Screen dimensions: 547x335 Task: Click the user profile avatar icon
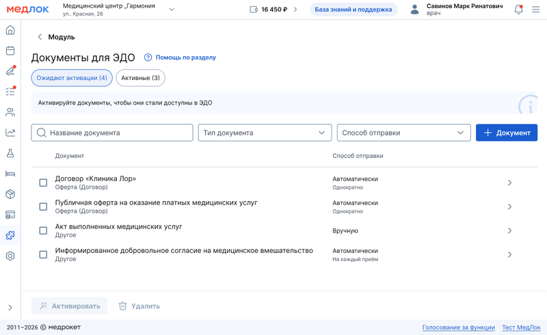coord(414,10)
